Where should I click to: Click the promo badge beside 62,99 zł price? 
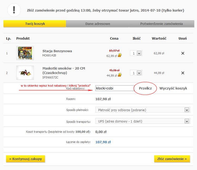120,55
